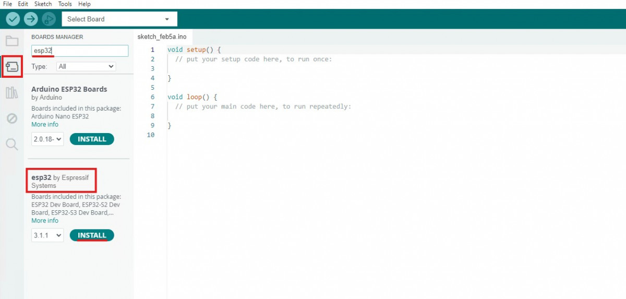The height and width of the screenshot is (299, 626).
Task: Install esp32 by Espressif Systems
Action: (92, 235)
